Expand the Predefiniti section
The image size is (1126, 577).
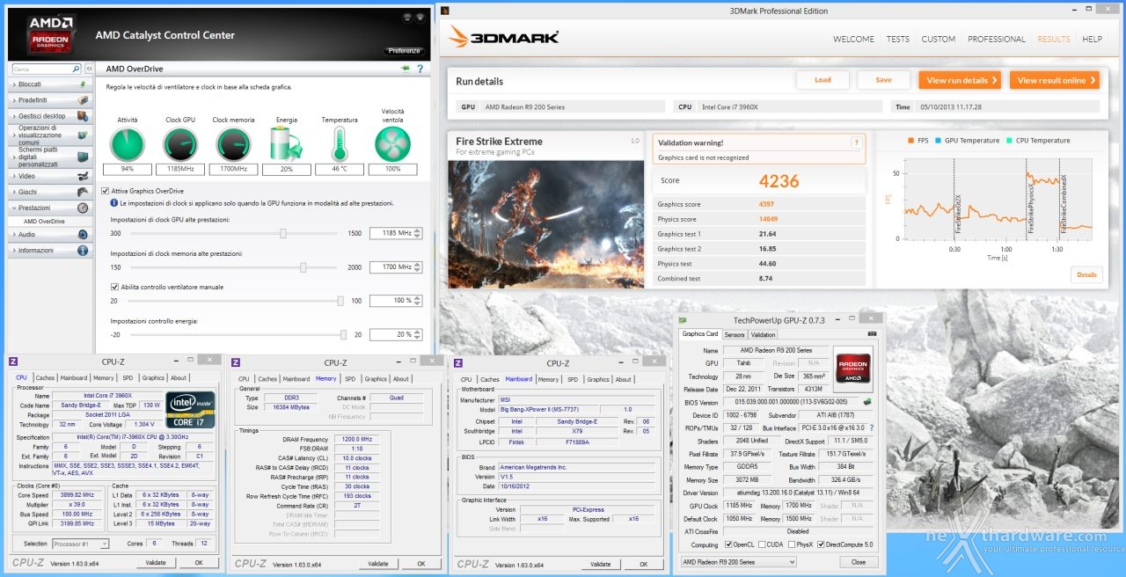tap(49, 100)
